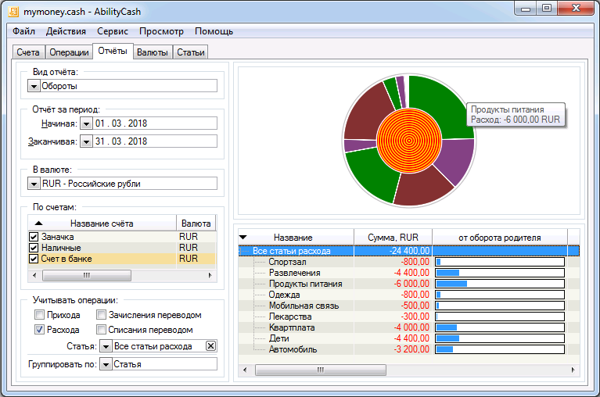Open the Файл menu
600x397 pixels.
(x=23, y=31)
